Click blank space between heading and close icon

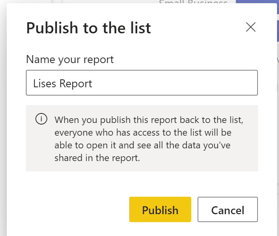199,28
